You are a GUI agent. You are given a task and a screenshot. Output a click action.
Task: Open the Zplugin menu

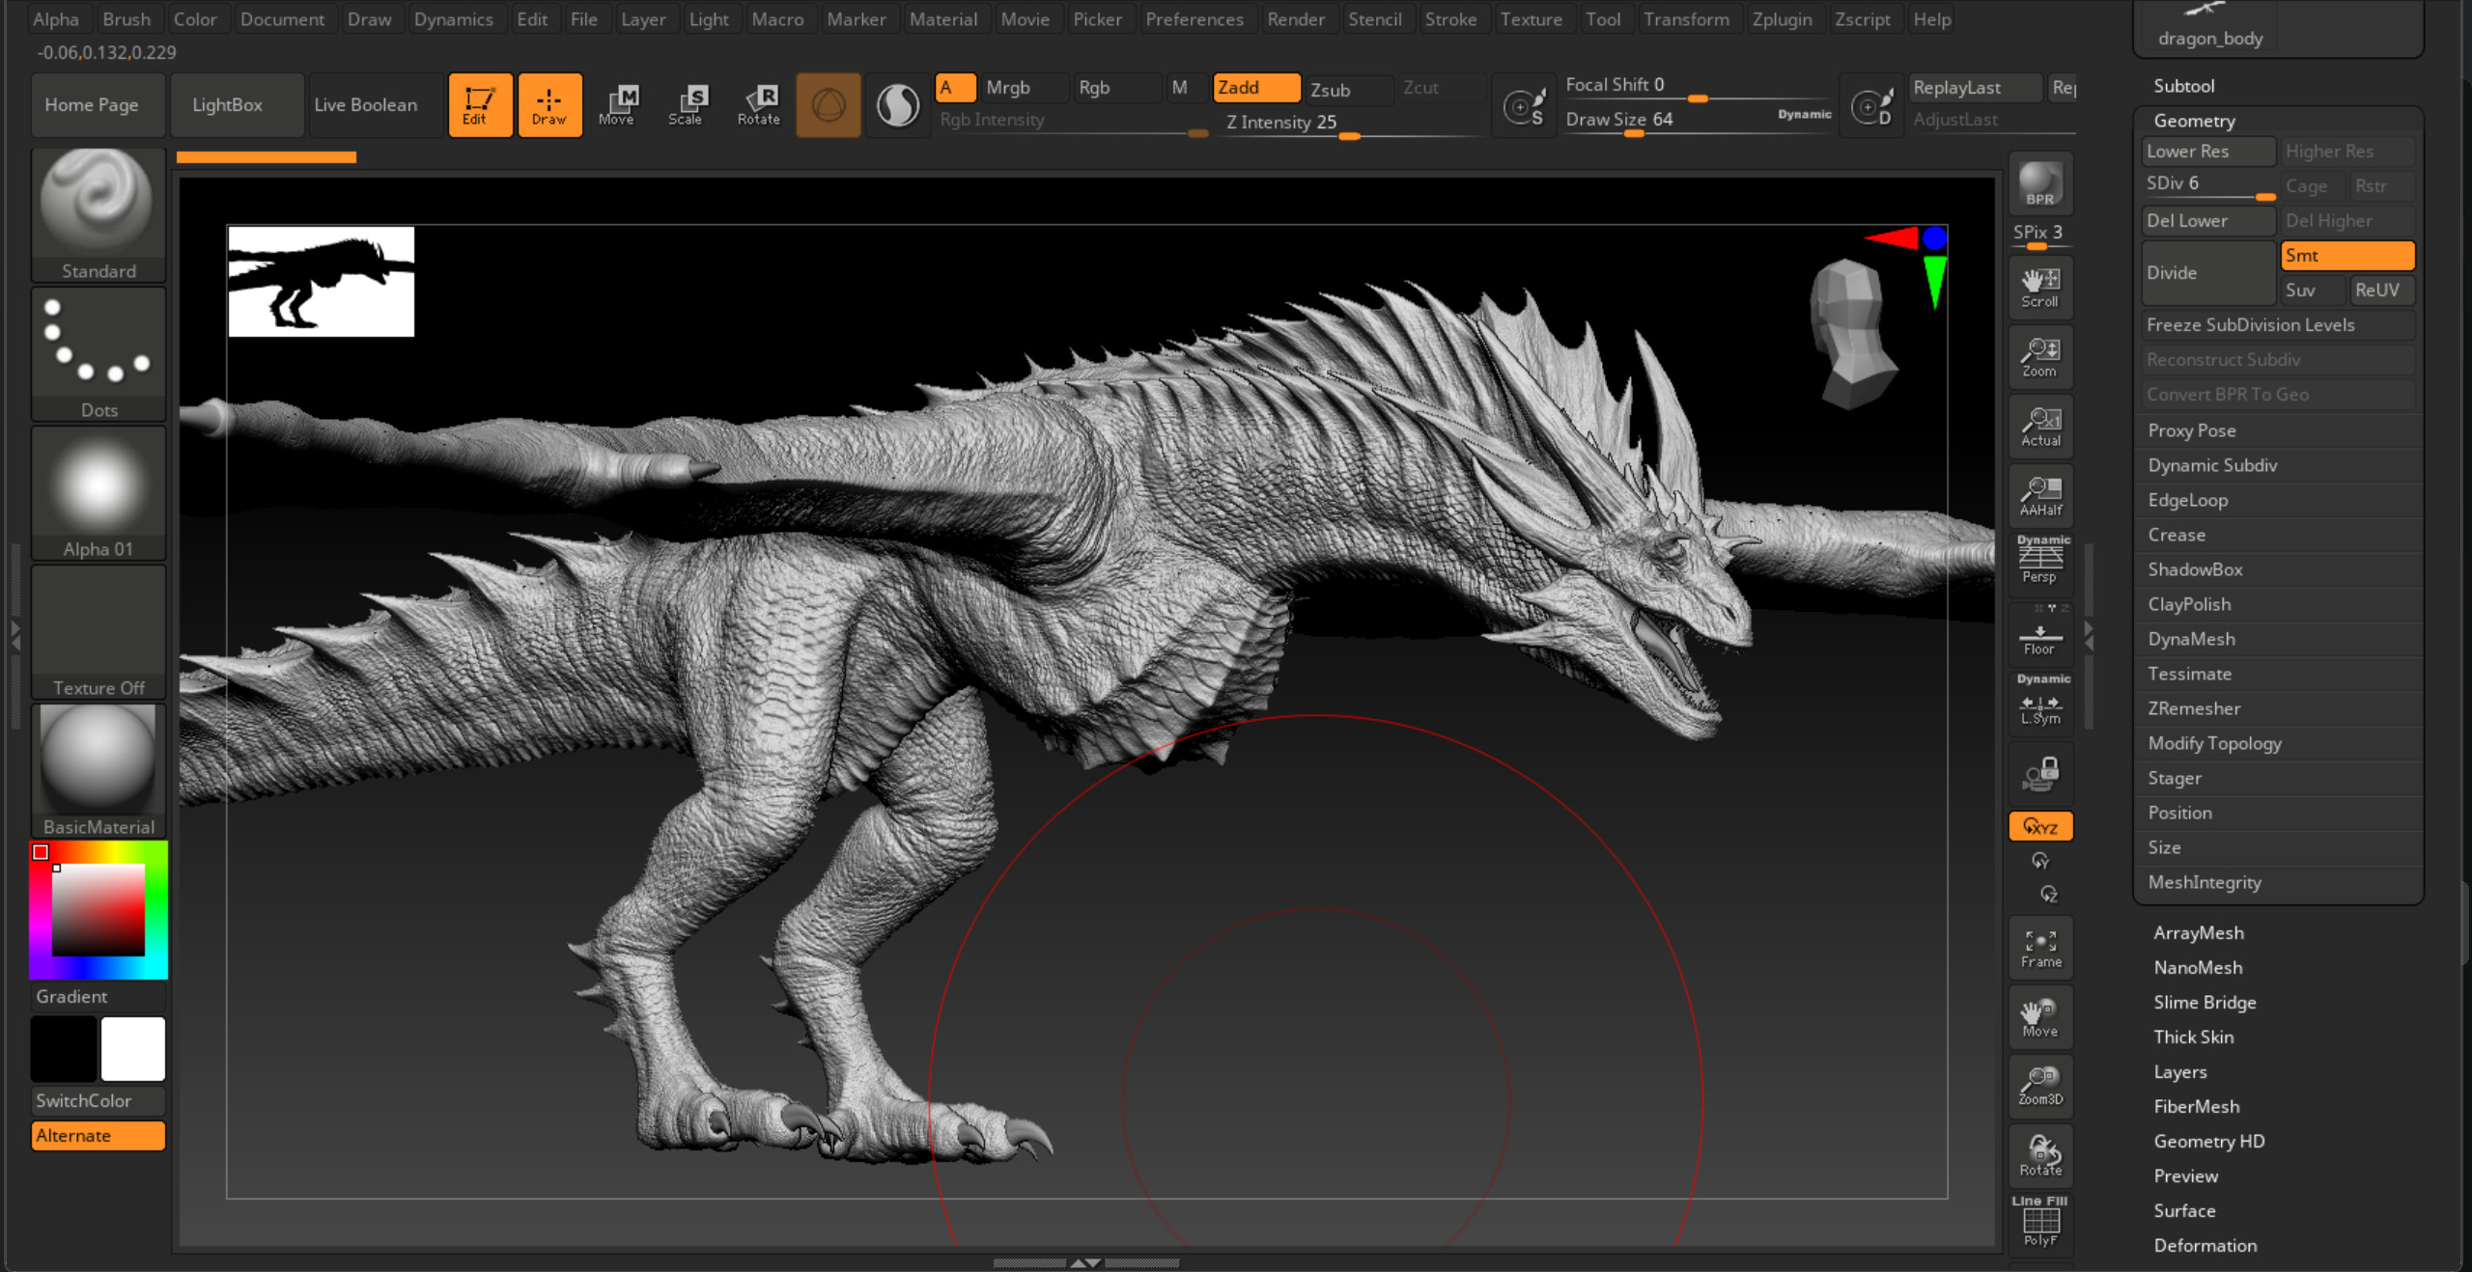(1782, 19)
